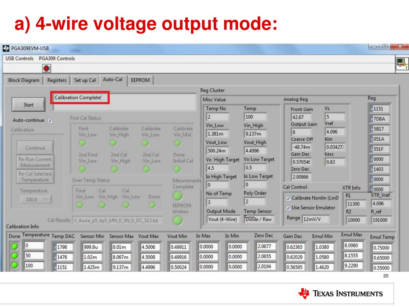Image resolution: width=409 pixels, height=307 pixels.
Task: Open the USB Controls menu
Action: coord(20,58)
